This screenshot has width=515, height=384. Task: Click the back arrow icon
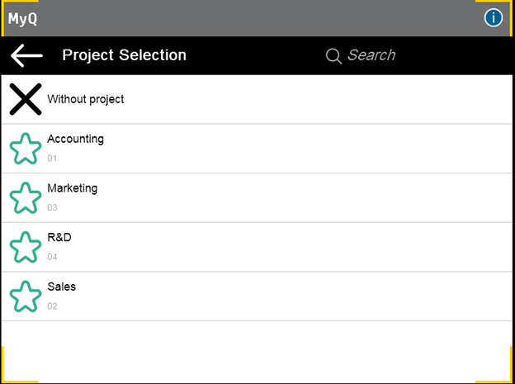[26, 55]
